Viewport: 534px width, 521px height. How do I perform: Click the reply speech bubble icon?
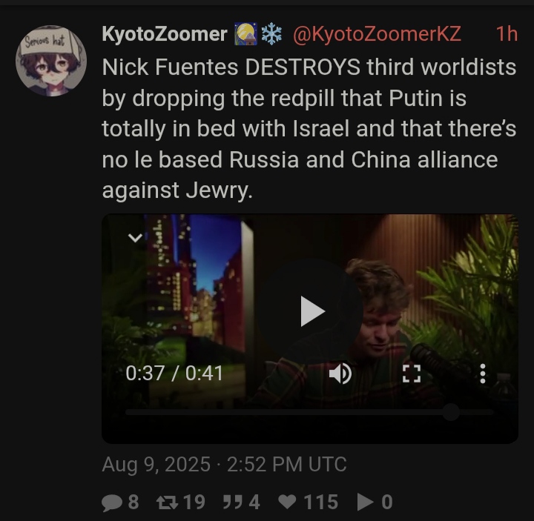(x=112, y=502)
